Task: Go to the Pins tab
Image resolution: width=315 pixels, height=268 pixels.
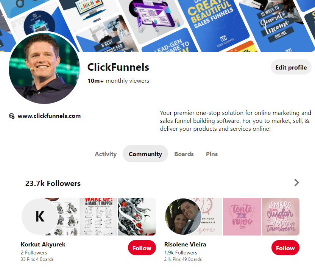Action: pos(212,154)
